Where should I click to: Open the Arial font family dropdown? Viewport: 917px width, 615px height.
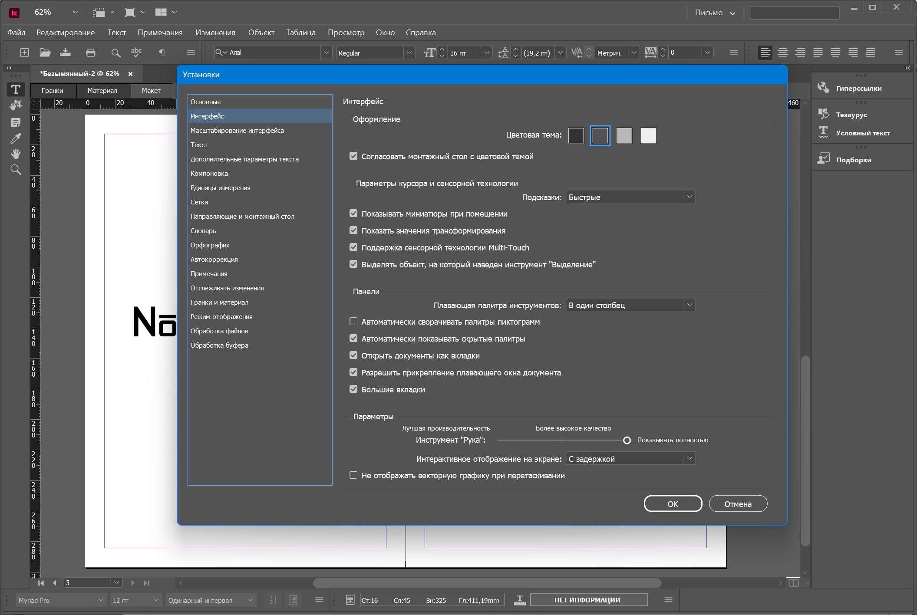pyautogui.click(x=273, y=53)
